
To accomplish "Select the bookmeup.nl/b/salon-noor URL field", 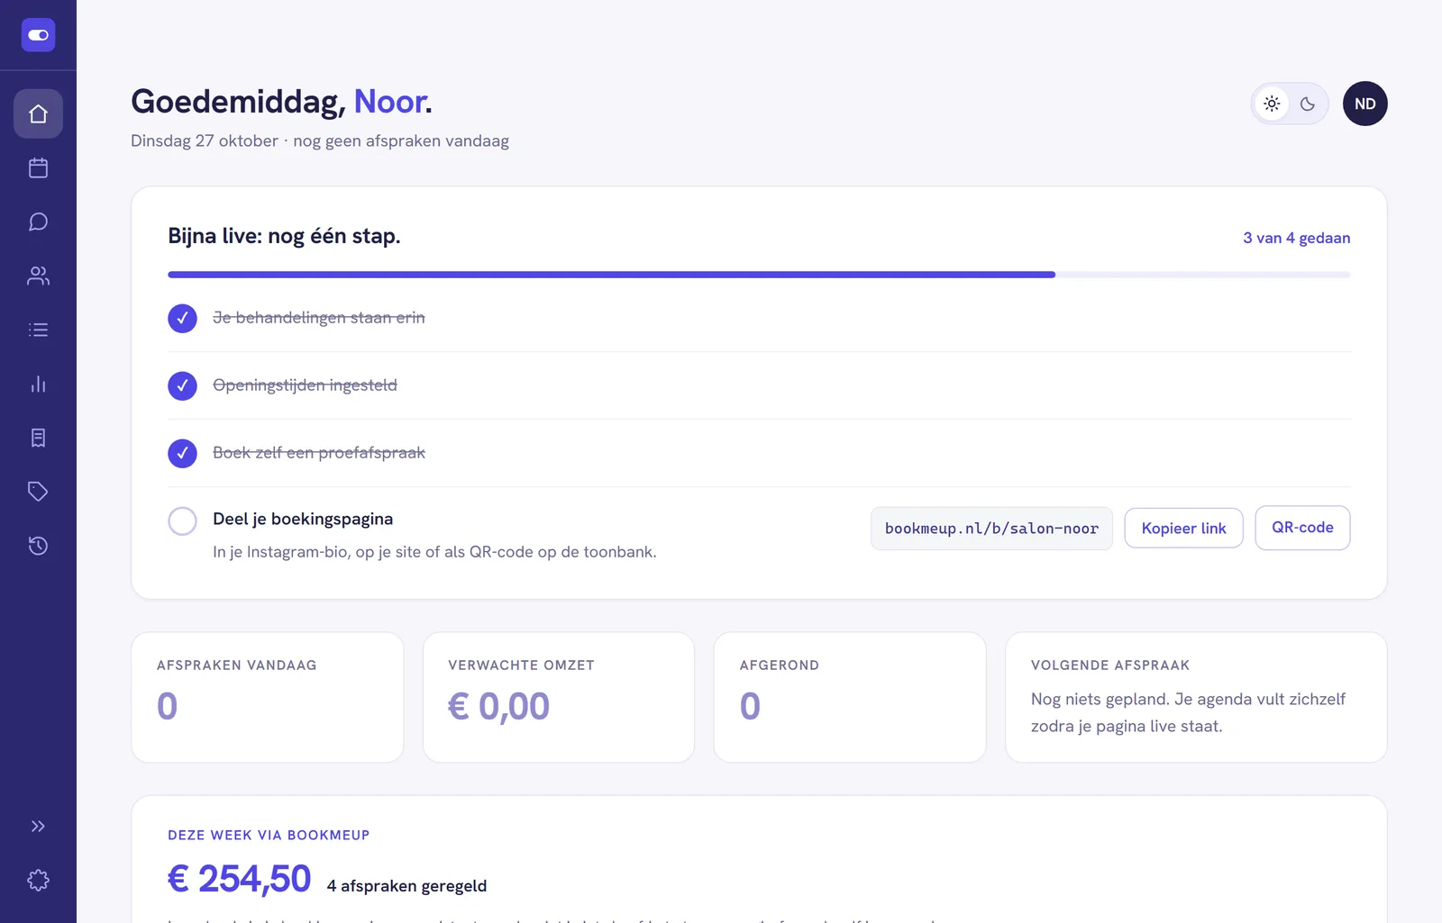I will tap(991, 528).
